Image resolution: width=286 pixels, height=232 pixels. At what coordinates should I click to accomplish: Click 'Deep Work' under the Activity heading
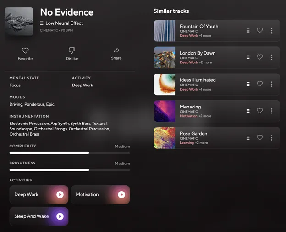pyautogui.click(x=82, y=85)
